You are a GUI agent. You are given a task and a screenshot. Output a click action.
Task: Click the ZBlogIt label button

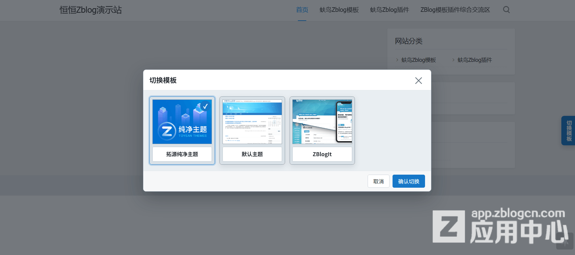[x=322, y=154]
